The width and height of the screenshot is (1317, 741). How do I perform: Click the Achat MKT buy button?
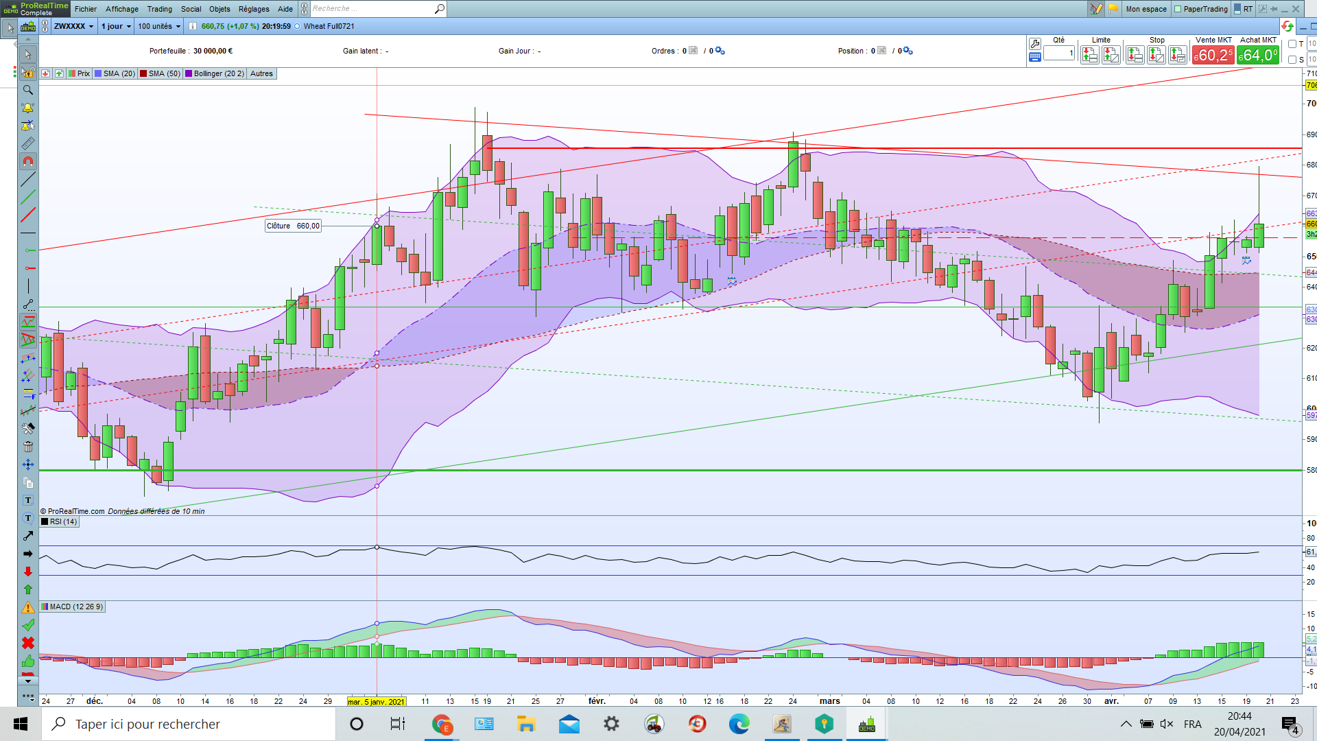pos(1258,55)
